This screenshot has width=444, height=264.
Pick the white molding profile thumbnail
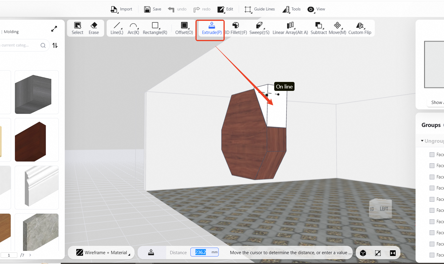(37, 187)
